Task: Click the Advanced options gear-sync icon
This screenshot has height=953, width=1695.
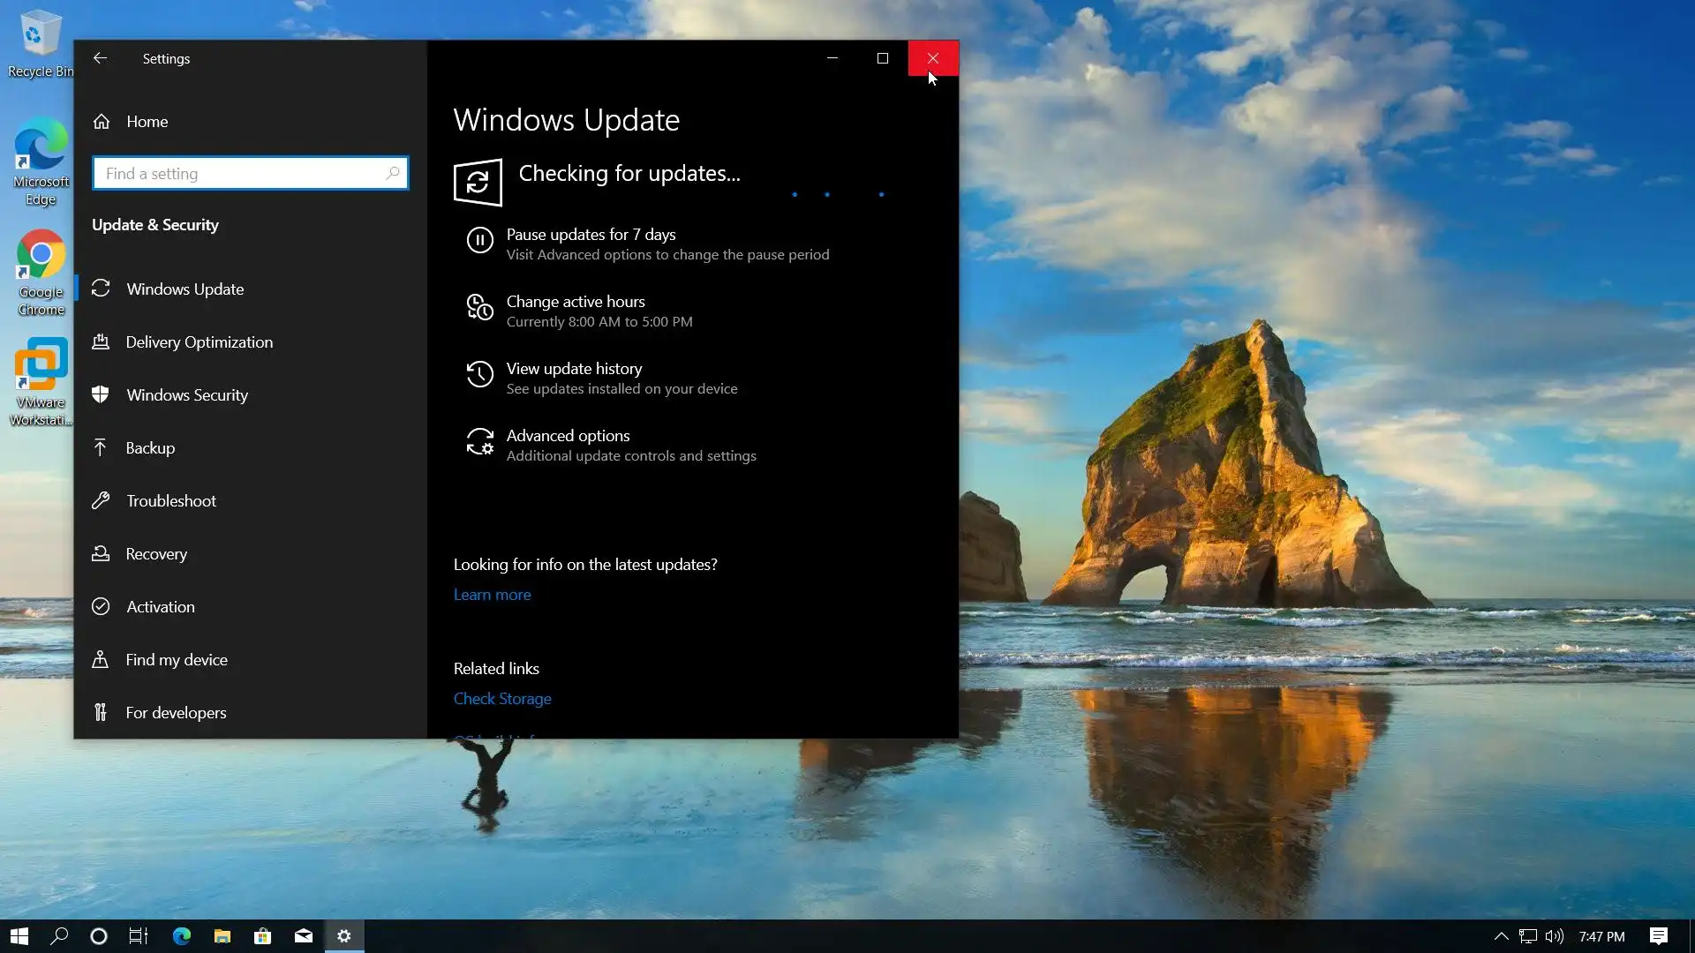Action: click(479, 441)
